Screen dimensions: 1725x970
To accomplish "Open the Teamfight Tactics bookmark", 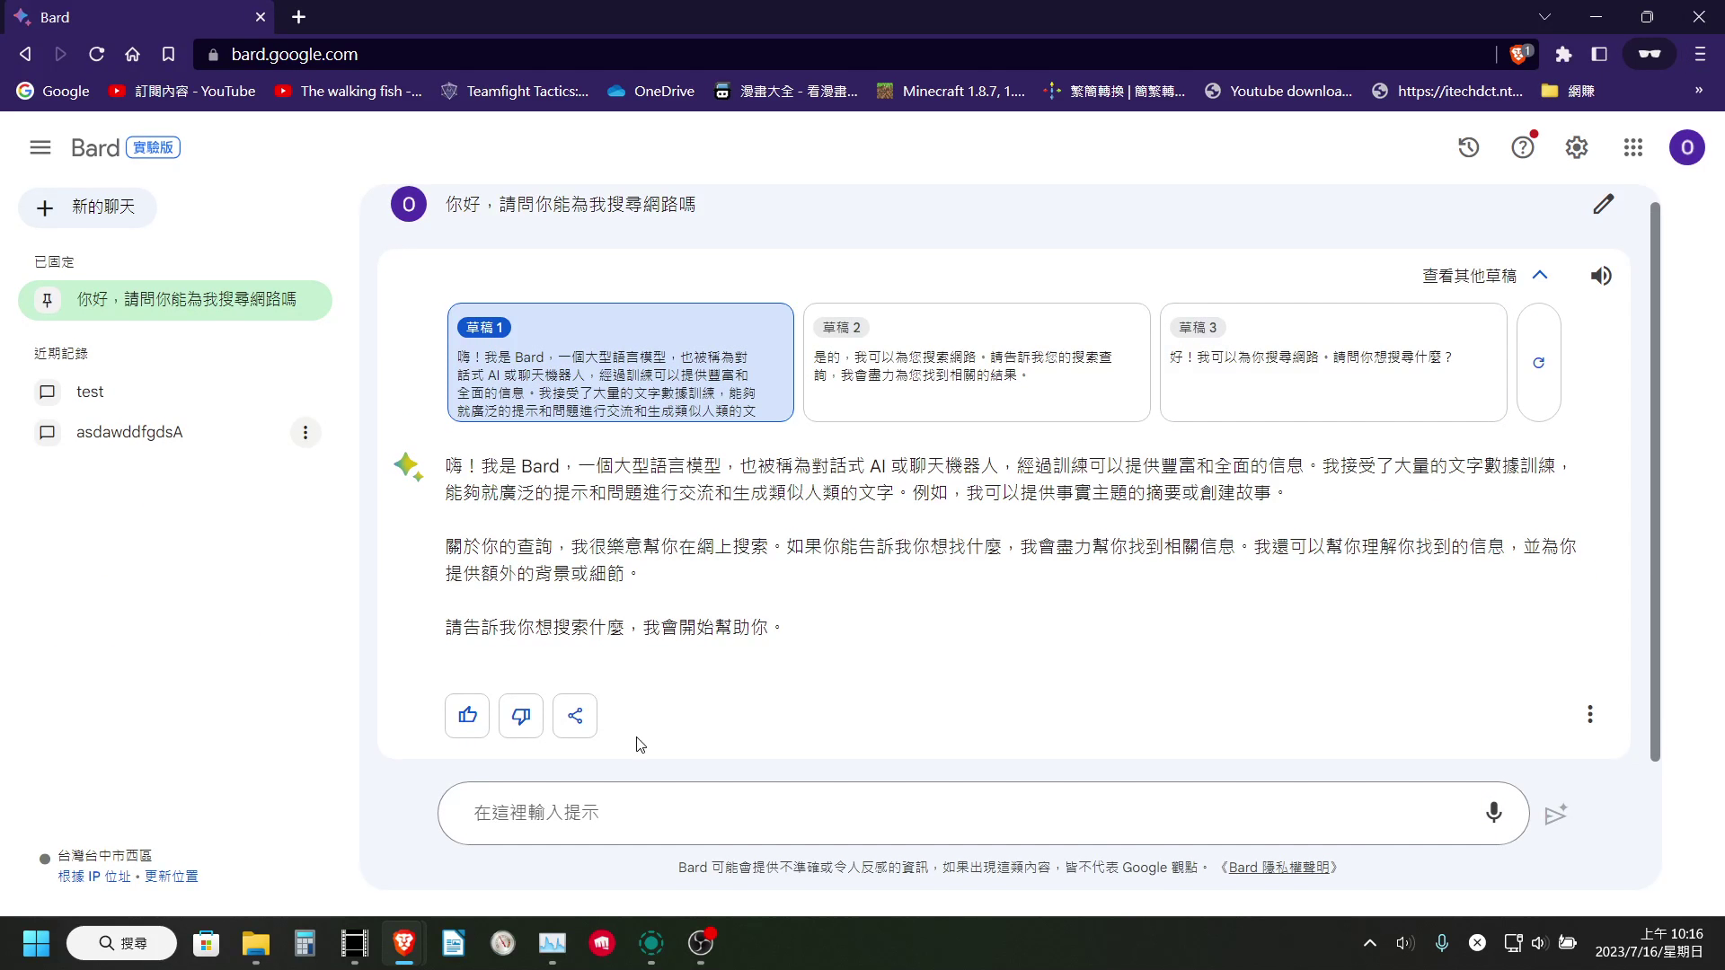I will pyautogui.click(x=515, y=91).
